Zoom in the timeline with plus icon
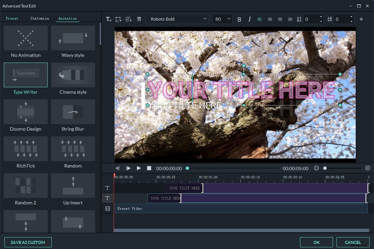Image resolution: width=374 pixels, height=249 pixels. (x=368, y=167)
